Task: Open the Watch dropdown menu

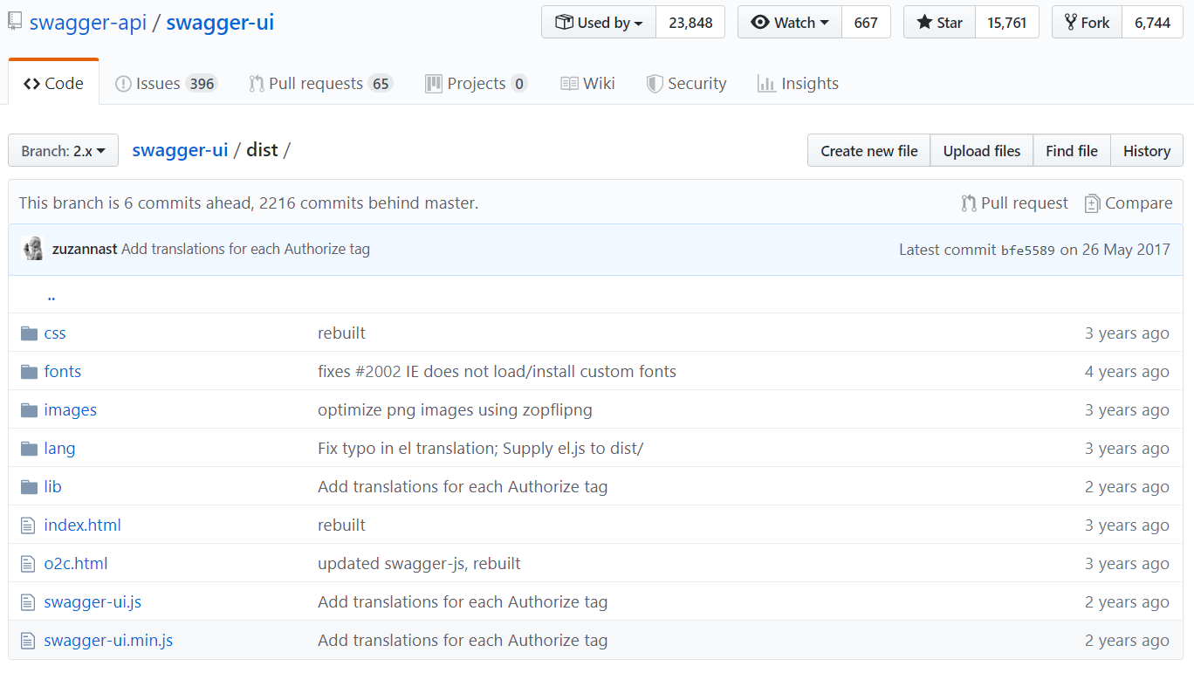Action: [790, 23]
